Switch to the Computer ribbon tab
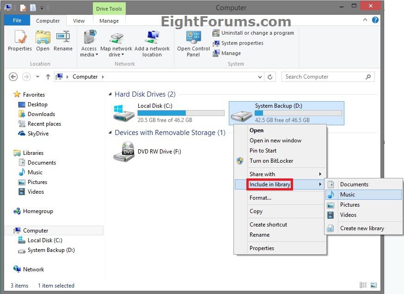 (48, 21)
